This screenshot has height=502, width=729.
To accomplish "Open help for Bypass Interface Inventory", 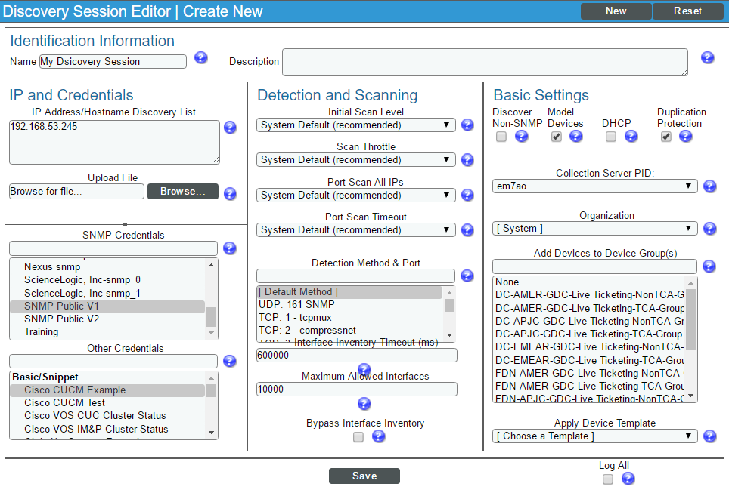I will tap(378, 436).
